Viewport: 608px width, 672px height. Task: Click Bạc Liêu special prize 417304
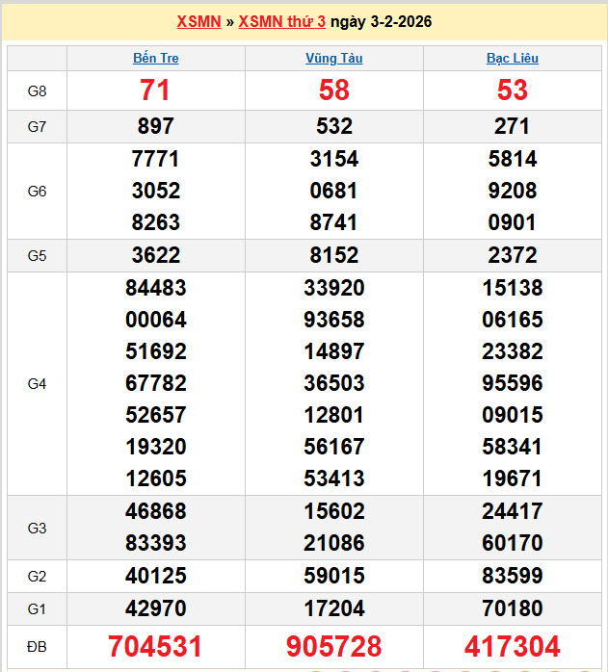point(512,646)
